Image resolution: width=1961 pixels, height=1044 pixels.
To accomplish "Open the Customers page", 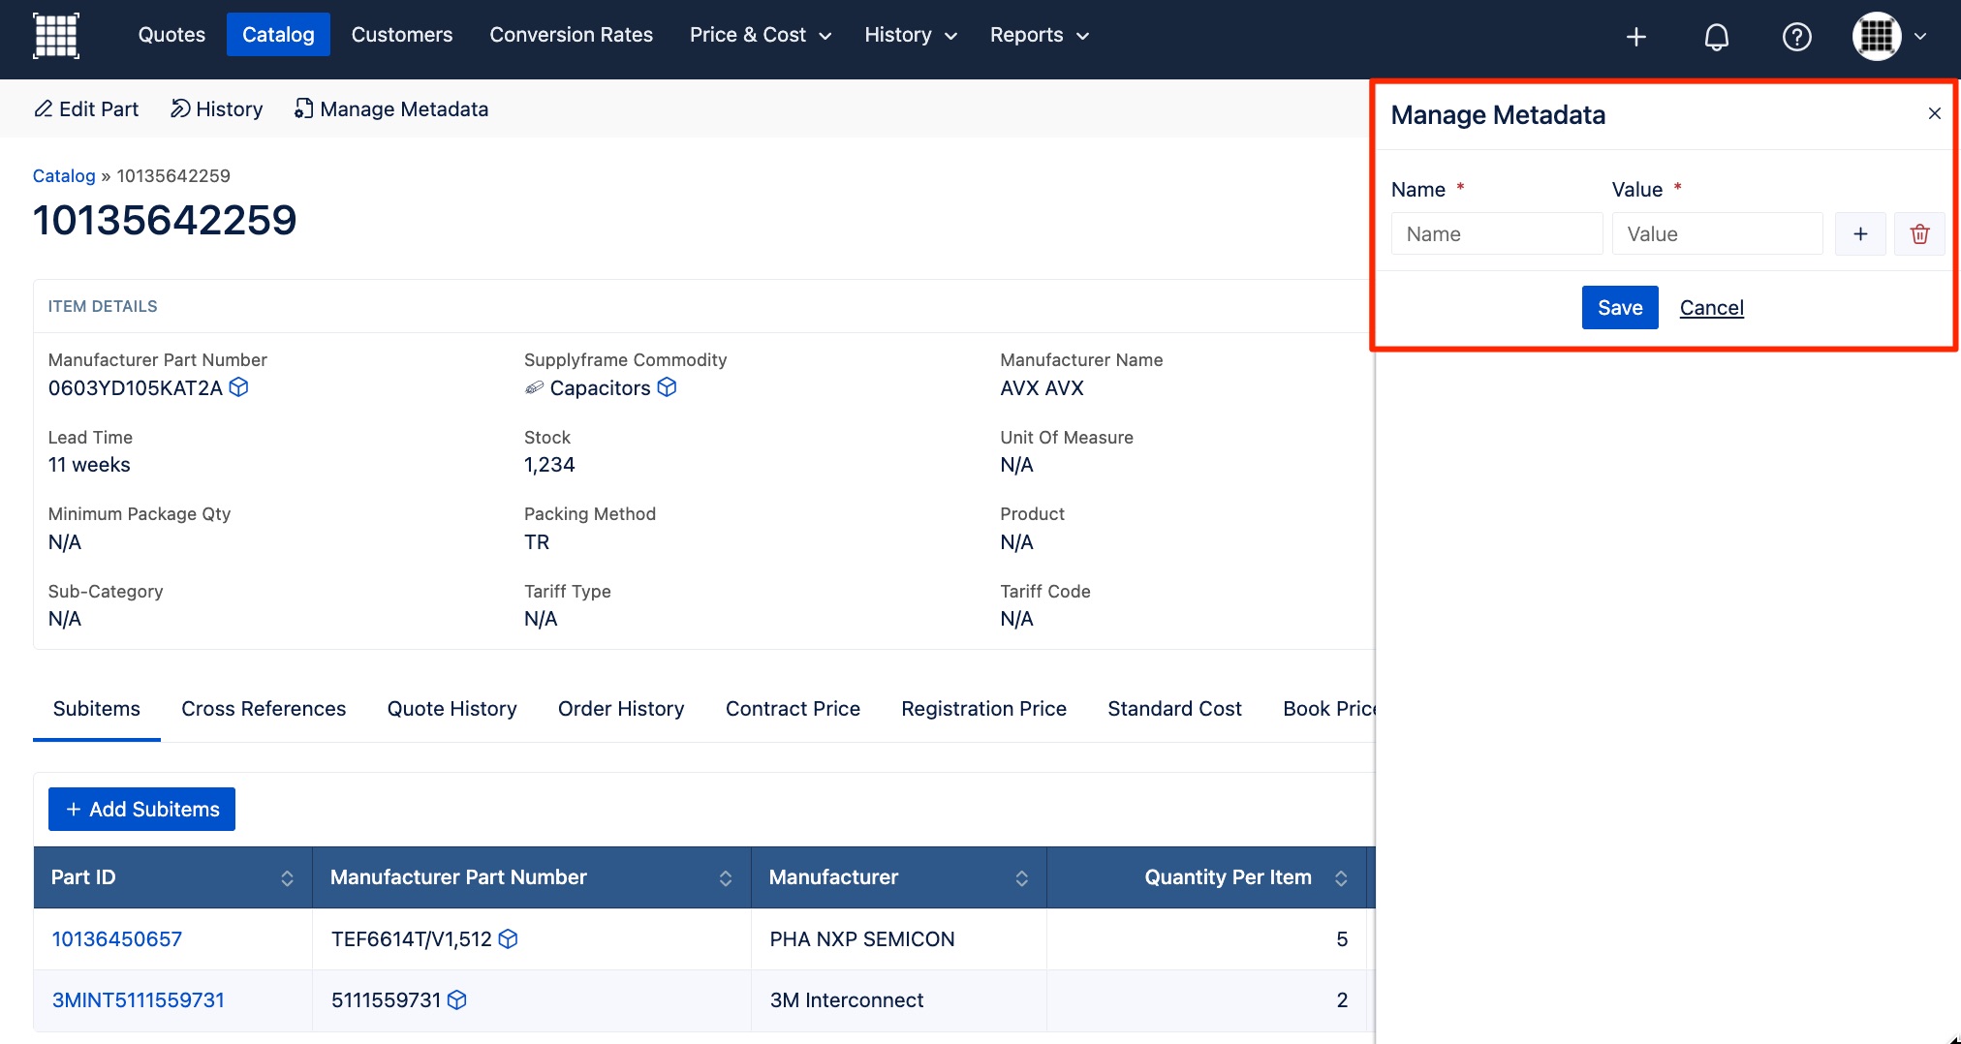I will coord(402,35).
